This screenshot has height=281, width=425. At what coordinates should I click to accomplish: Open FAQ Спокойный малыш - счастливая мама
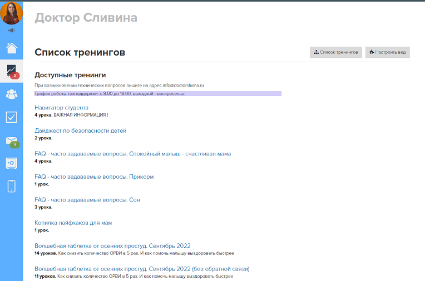coord(132,154)
